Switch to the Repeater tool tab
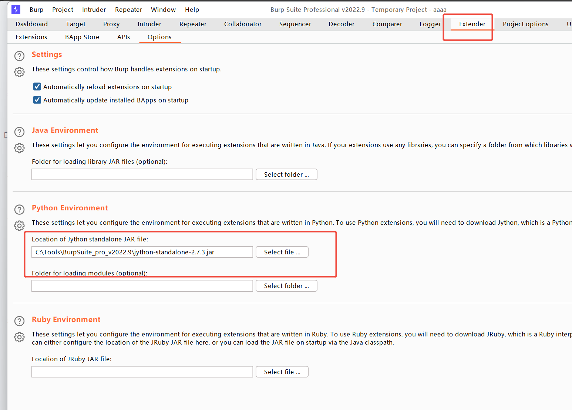 (x=193, y=24)
